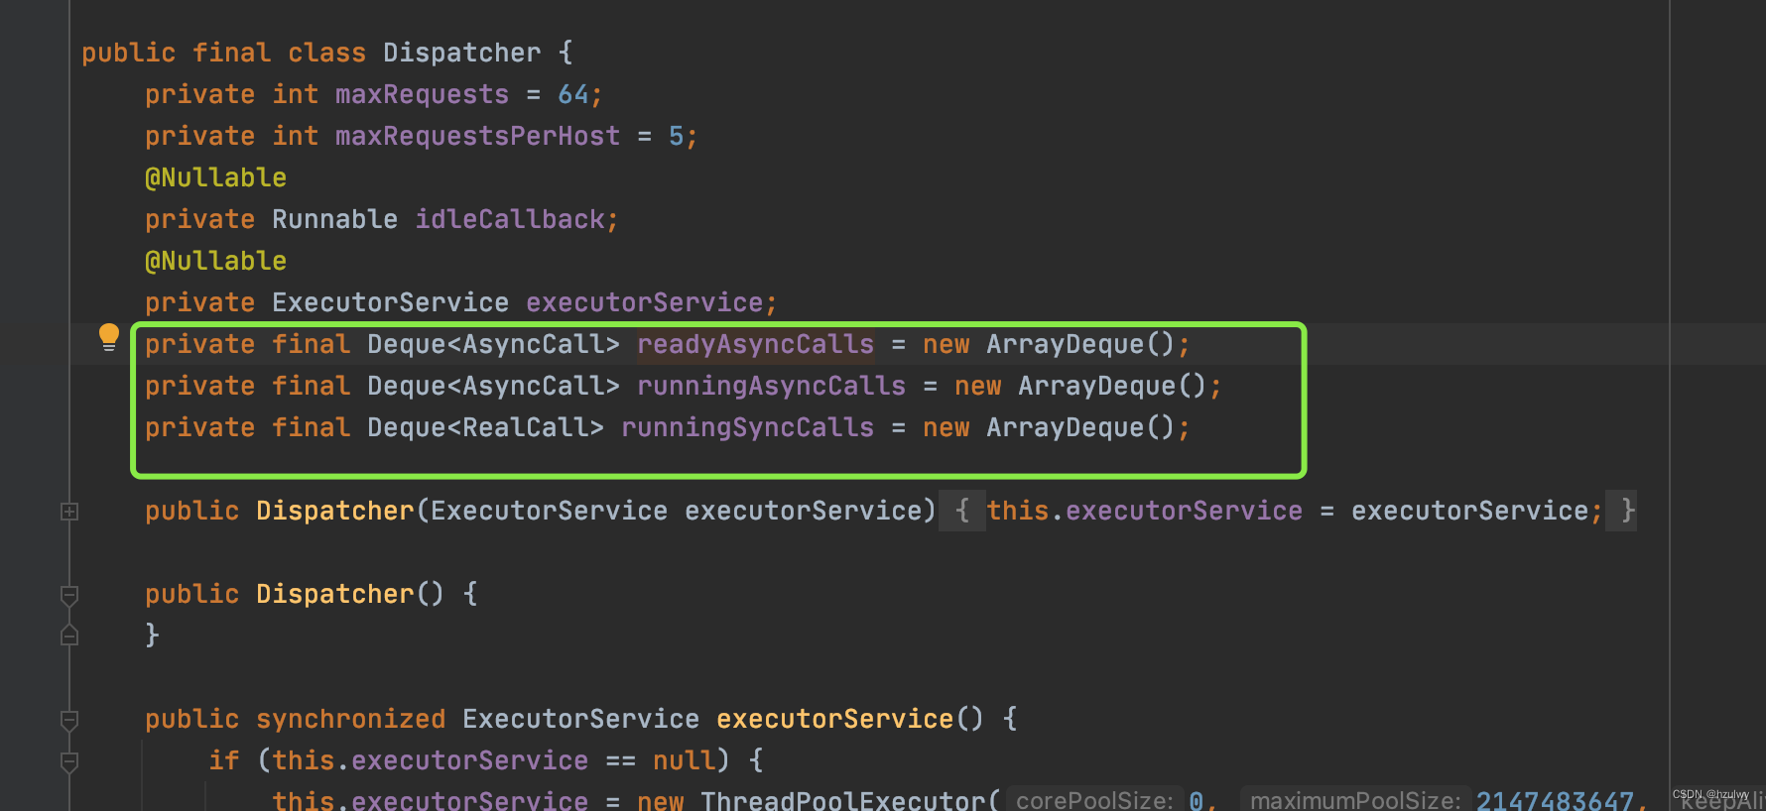
Task: Click the ExecutorService parameter type in the constructor
Action: 549,511
